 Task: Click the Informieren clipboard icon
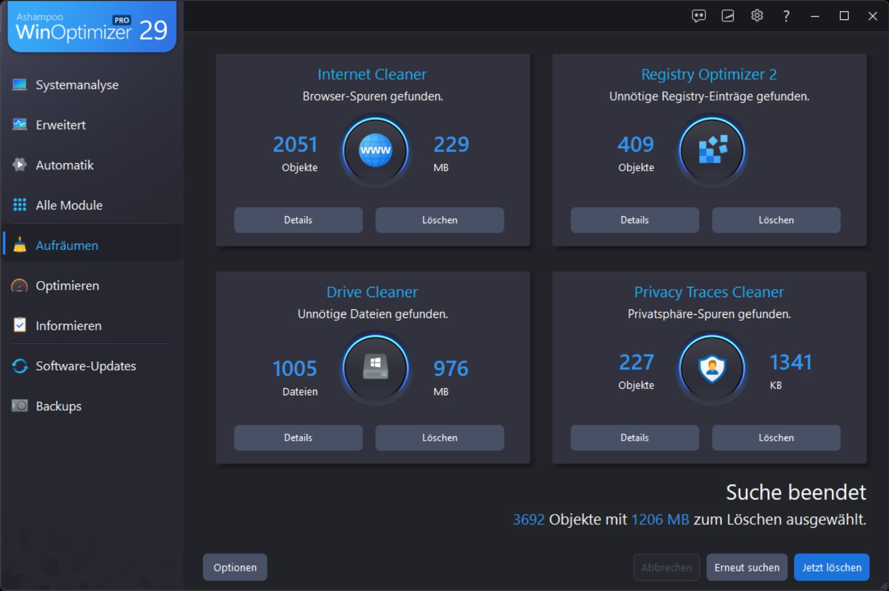pyautogui.click(x=20, y=325)
